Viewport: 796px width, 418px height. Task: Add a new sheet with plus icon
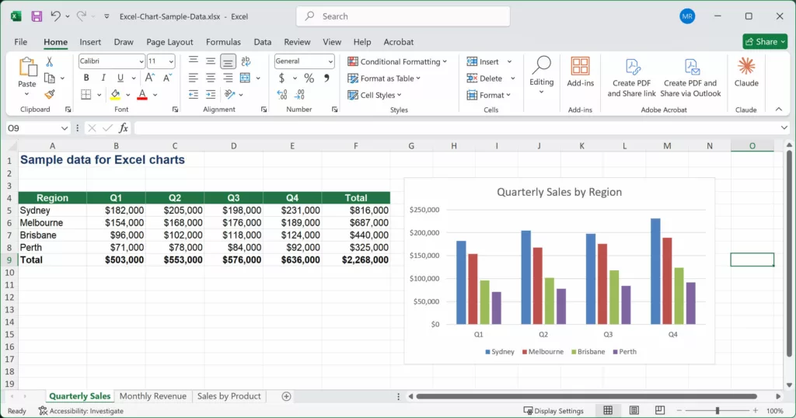[286, 396]
